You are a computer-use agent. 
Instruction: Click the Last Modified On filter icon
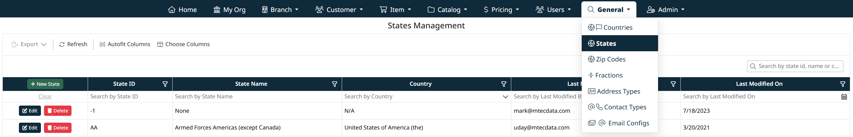[843, 84]
